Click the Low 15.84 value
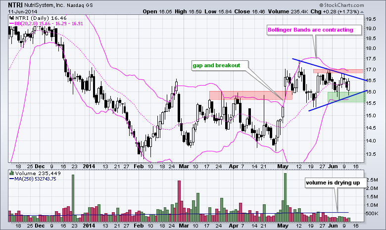Screen dimensions: 386x230 click(x=218, y=11)
